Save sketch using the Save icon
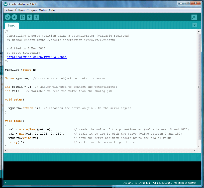Screen dimensions: 204x188 pyautogui.click(x=36, y=17)
